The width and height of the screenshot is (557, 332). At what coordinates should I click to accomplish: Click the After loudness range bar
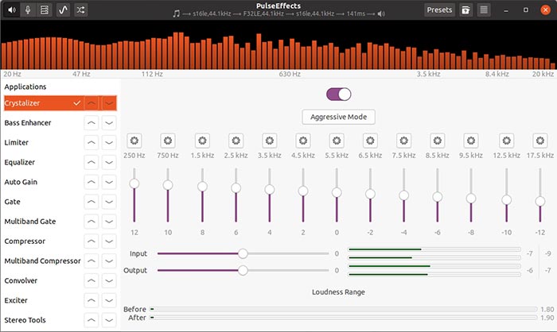[x=344, y=318]
